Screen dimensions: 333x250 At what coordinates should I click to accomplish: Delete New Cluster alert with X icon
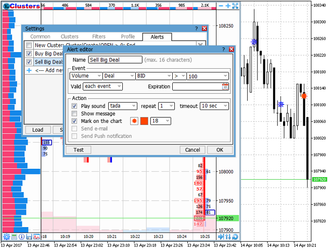click(200, 44)
